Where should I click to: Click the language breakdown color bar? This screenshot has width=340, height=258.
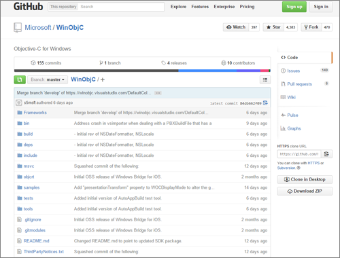(x=142, y=71)
